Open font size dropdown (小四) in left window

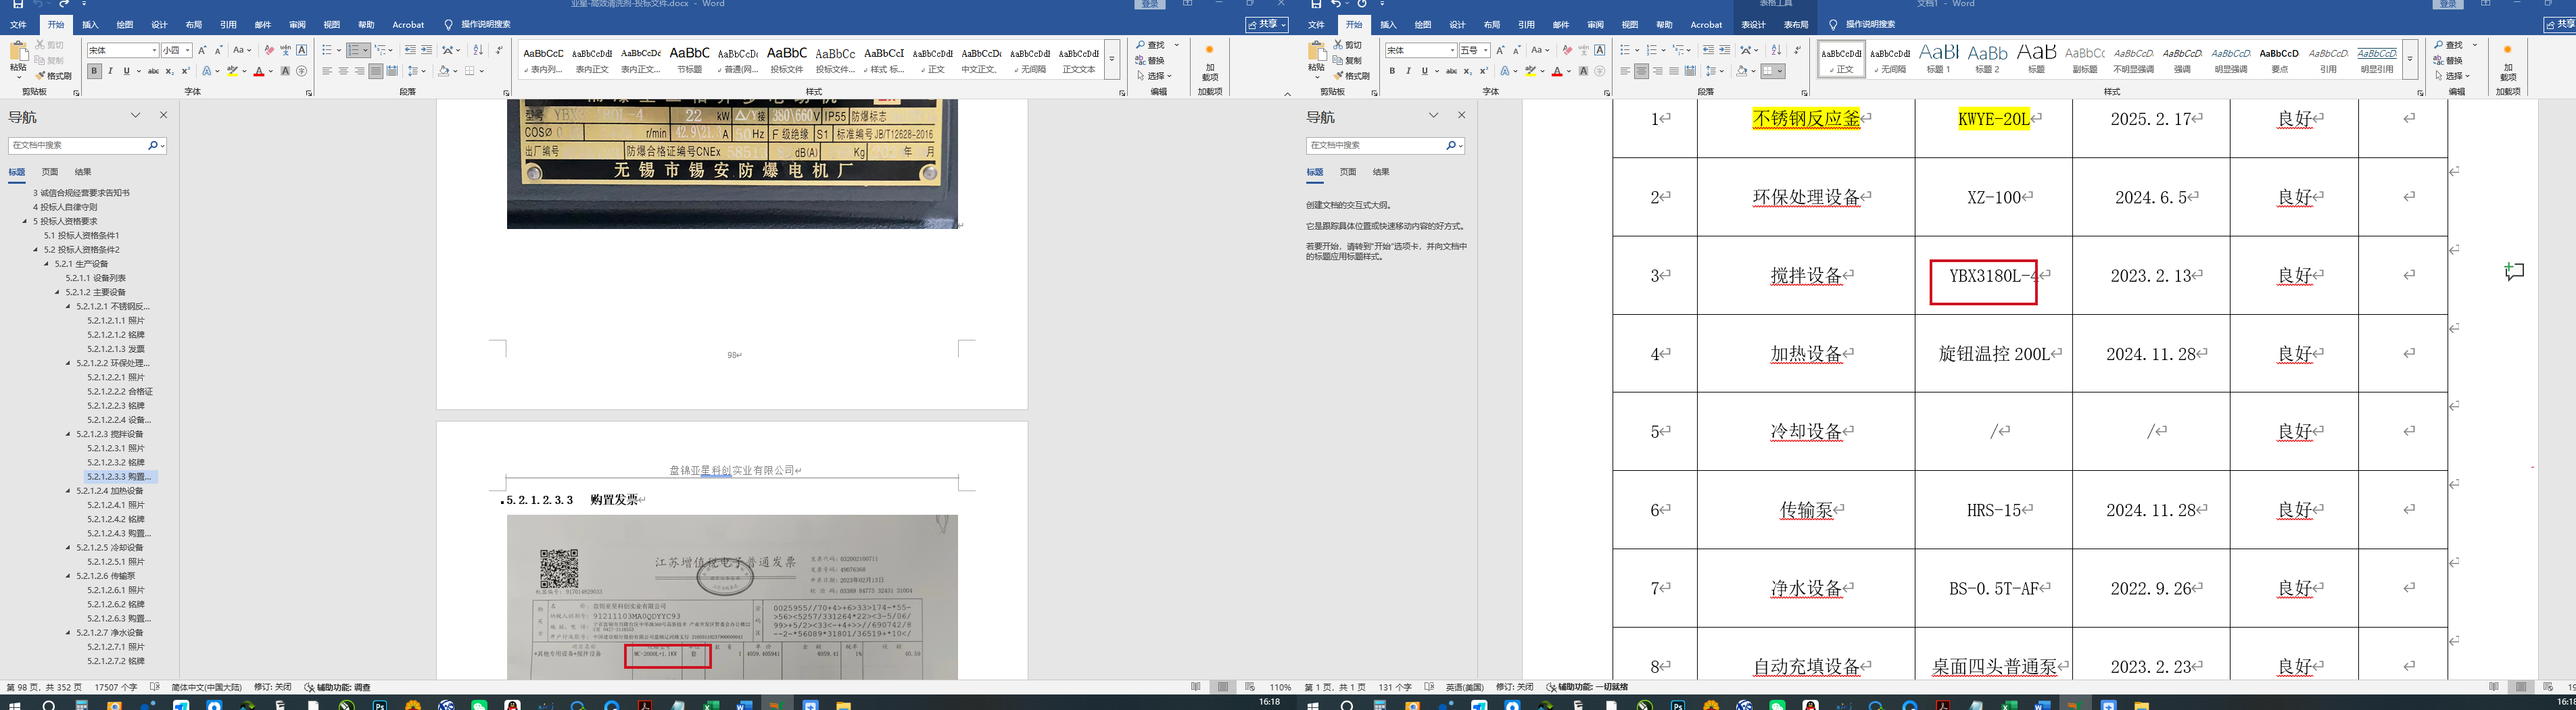click(187, 50)
